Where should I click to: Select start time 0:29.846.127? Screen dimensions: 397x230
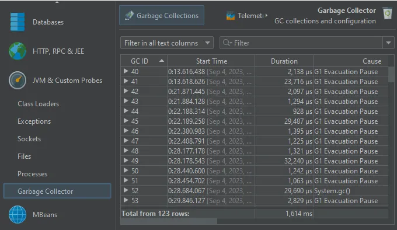click(186, 201)
